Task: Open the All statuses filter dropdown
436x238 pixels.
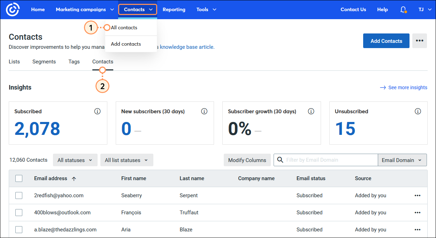Action: click(75, 160)
